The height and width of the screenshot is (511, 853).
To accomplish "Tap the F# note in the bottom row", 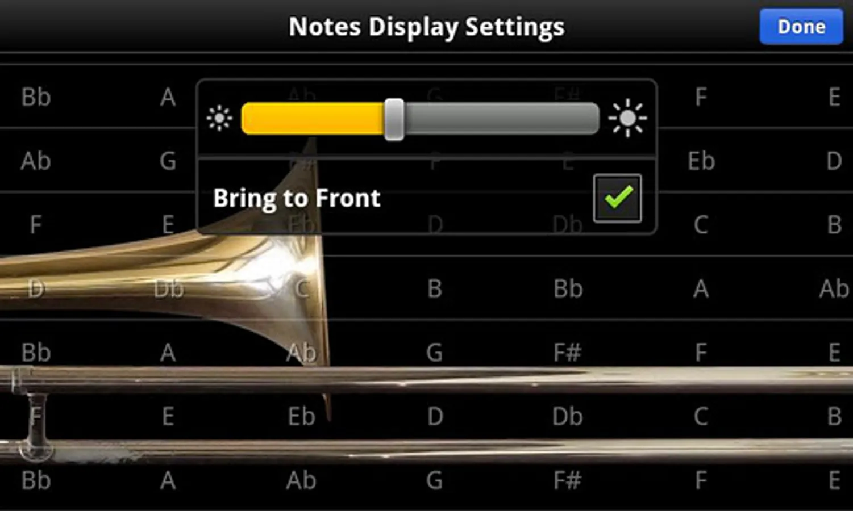I will 567,481.
